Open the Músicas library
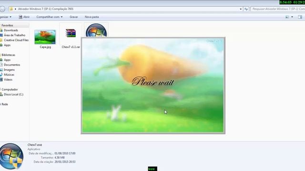Viewport: 305px width, 171px height. (9, 75)
